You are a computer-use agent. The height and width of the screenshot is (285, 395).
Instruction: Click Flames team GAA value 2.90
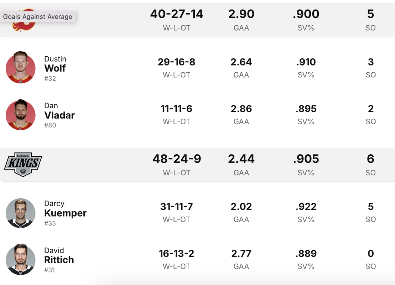point(241,14)
